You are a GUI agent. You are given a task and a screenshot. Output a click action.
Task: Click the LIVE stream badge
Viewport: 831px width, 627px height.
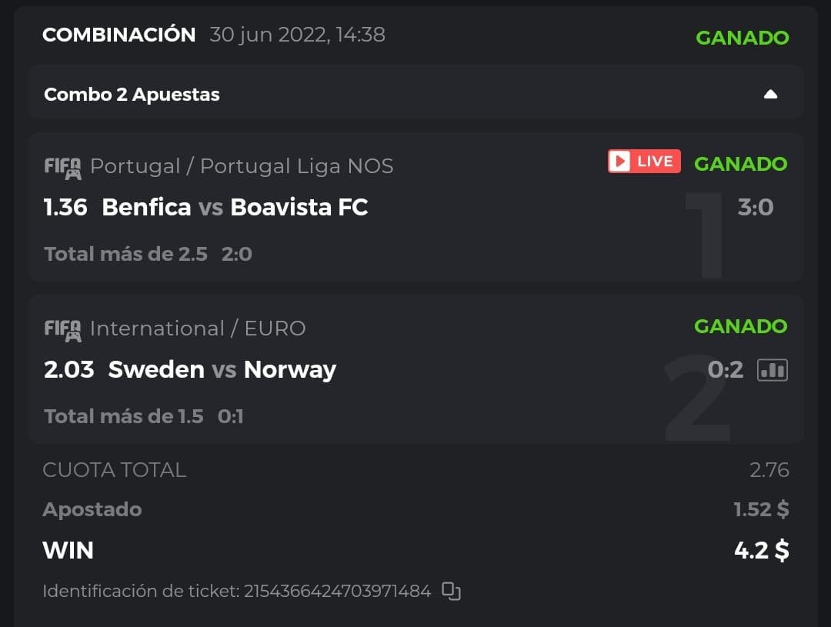[x=644, y=162]
